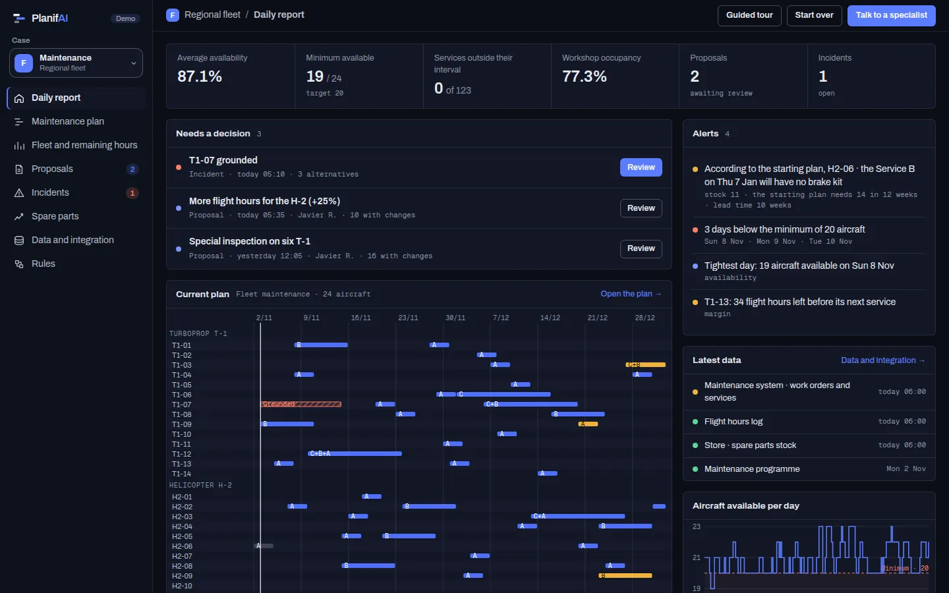The height and width of the screenshot is (593, 949).
Task: Click the Guided tour button
Action: 749,15
